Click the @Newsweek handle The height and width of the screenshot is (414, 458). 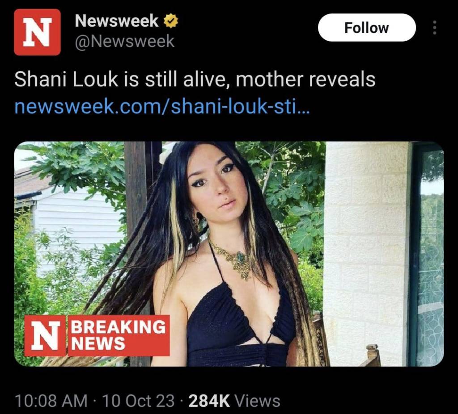tap(124, 42)
